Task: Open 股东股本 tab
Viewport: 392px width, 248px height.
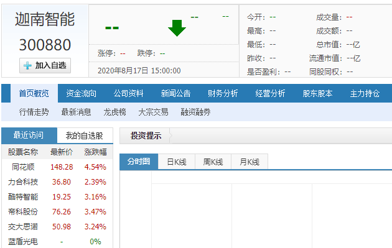Action: pos(317,93)
